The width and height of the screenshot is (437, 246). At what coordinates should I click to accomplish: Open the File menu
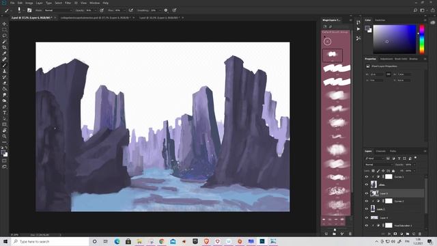pyautogui.click(x=12, y=3)
